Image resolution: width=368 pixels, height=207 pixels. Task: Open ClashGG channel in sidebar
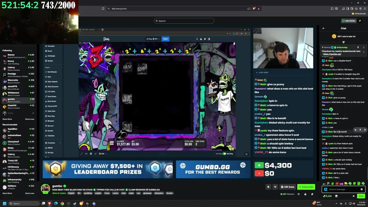[18, 106]
